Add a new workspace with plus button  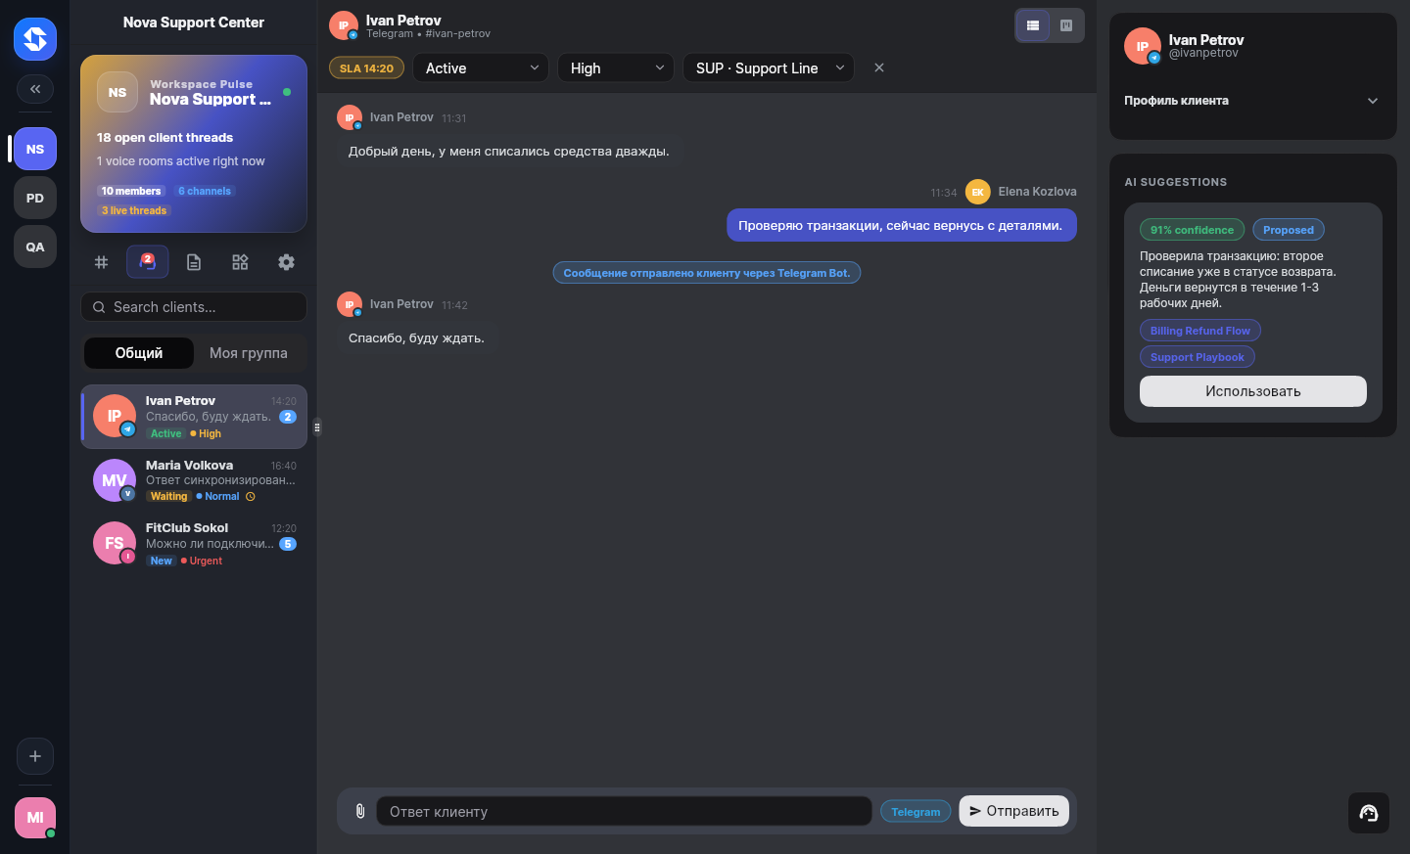click(35, 756)
